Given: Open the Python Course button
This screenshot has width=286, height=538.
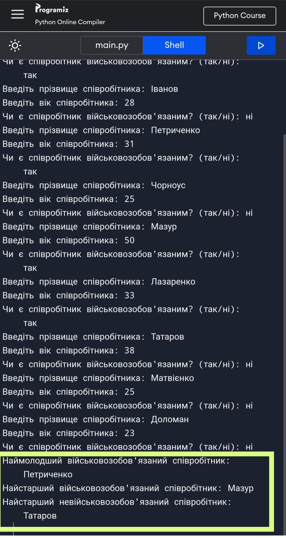Looking at the screenshot, I should coord(239,16).
